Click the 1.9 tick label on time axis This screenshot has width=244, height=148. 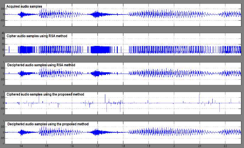click(148, 146)
